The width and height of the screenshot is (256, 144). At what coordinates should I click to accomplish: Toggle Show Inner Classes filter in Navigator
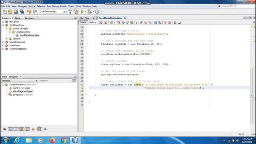point(27,129)
